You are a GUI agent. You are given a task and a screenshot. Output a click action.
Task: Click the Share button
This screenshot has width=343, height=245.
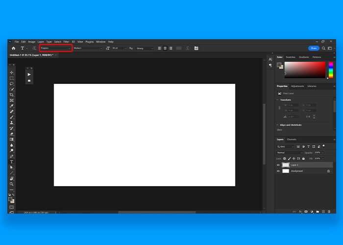314,49
